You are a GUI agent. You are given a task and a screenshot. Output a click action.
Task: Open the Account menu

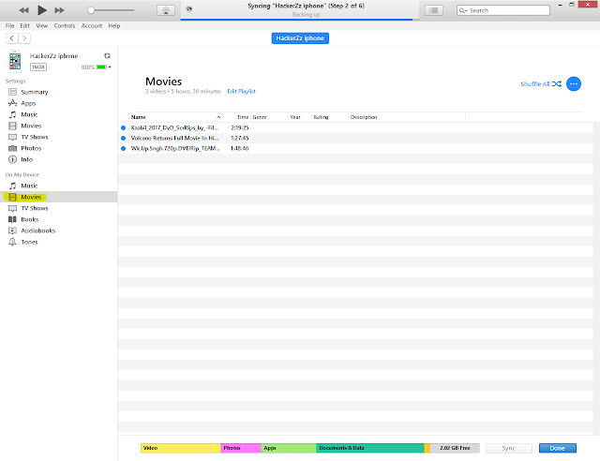tap(92, 25)
